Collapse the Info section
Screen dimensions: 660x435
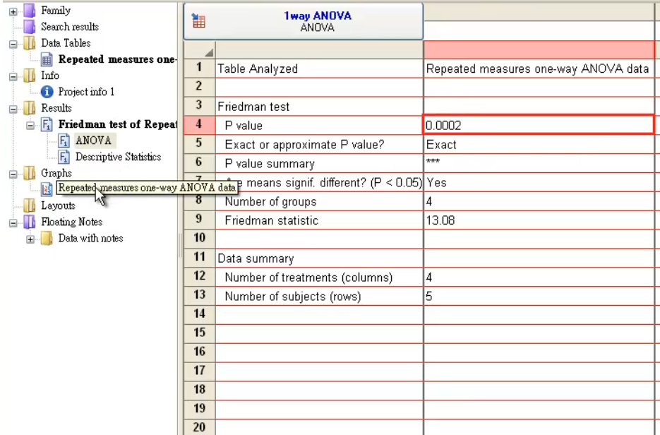pyautogui.click(x=13, y=77)
